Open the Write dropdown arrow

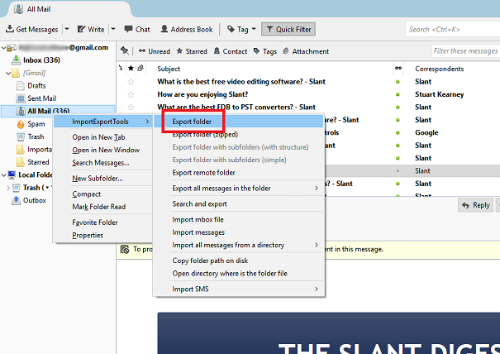coord(113,29)
